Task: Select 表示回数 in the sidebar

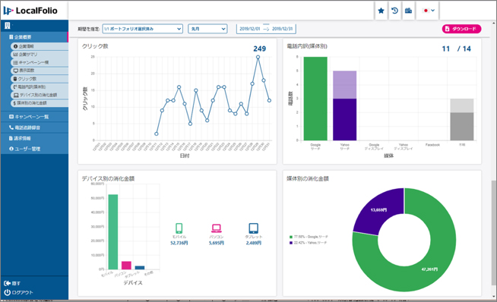Action: [40, 71]
